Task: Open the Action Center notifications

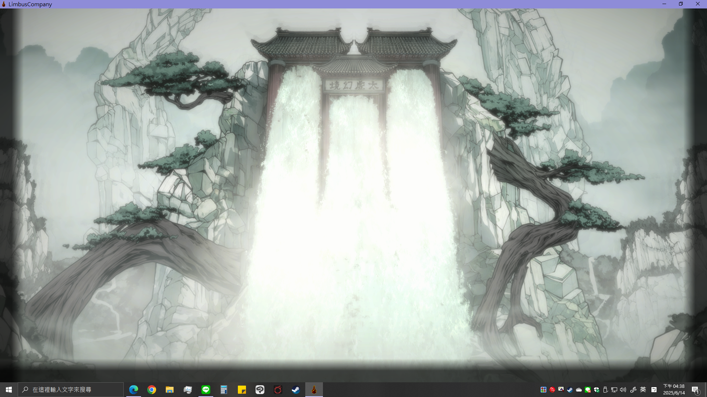Action: 695,390
